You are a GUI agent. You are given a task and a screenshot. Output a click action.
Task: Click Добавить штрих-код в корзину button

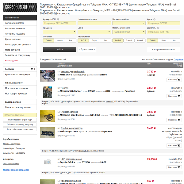pyautogui.click(x=20, y=125)
